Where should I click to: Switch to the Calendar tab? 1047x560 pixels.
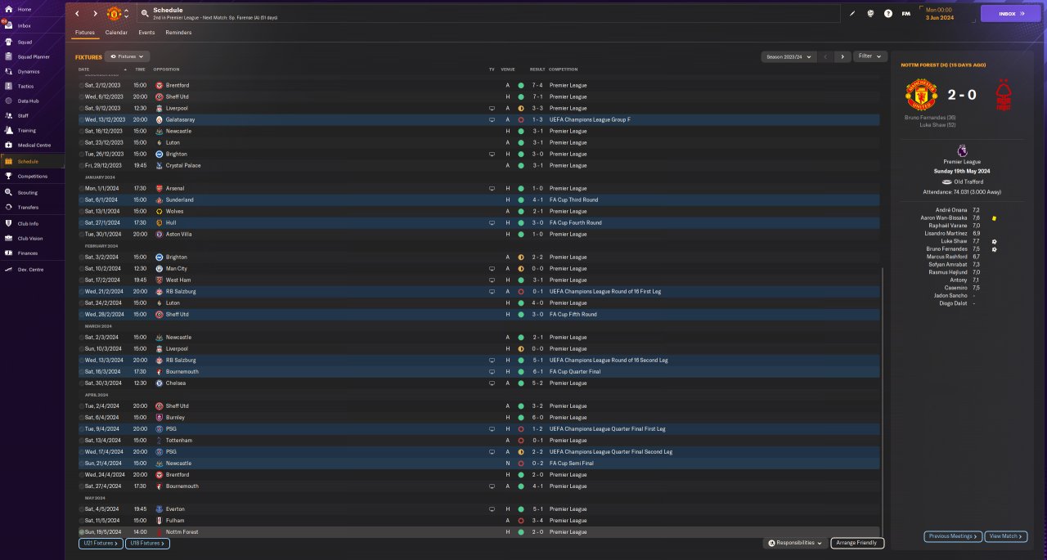(x=116, y=33)
